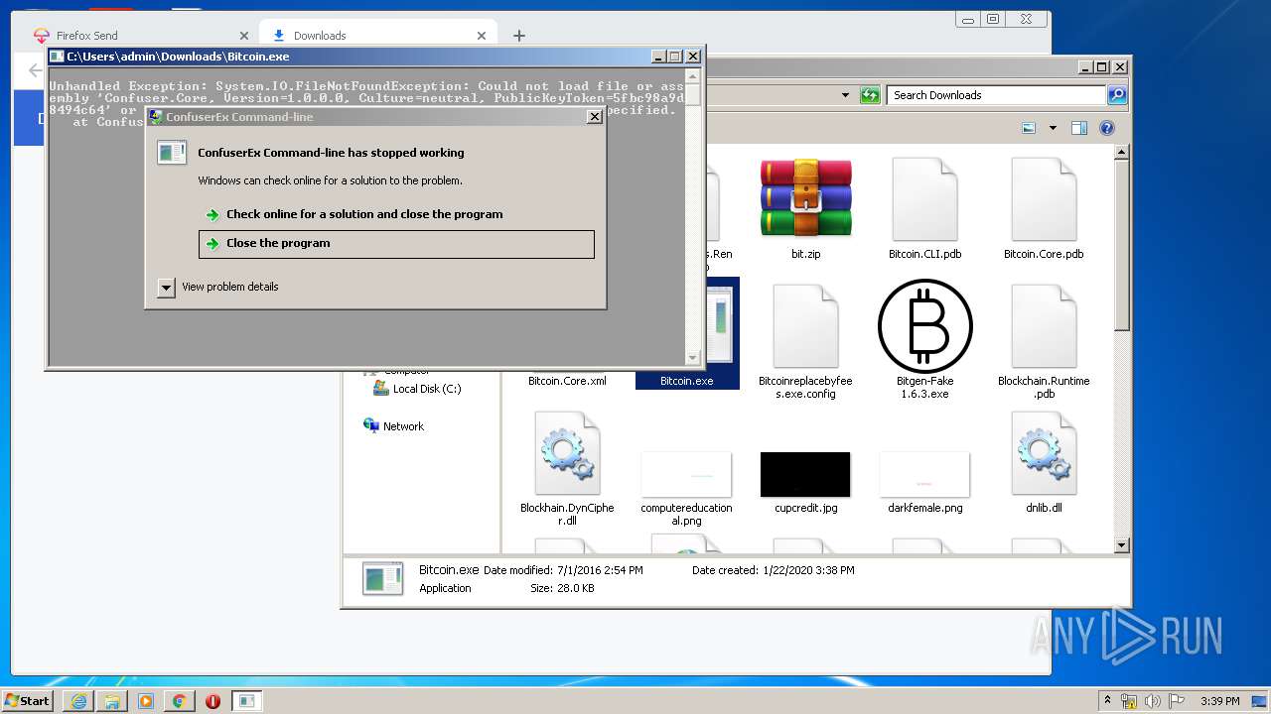
Task: Launch Internet Explorer from the taskbar
Action: 78,701
